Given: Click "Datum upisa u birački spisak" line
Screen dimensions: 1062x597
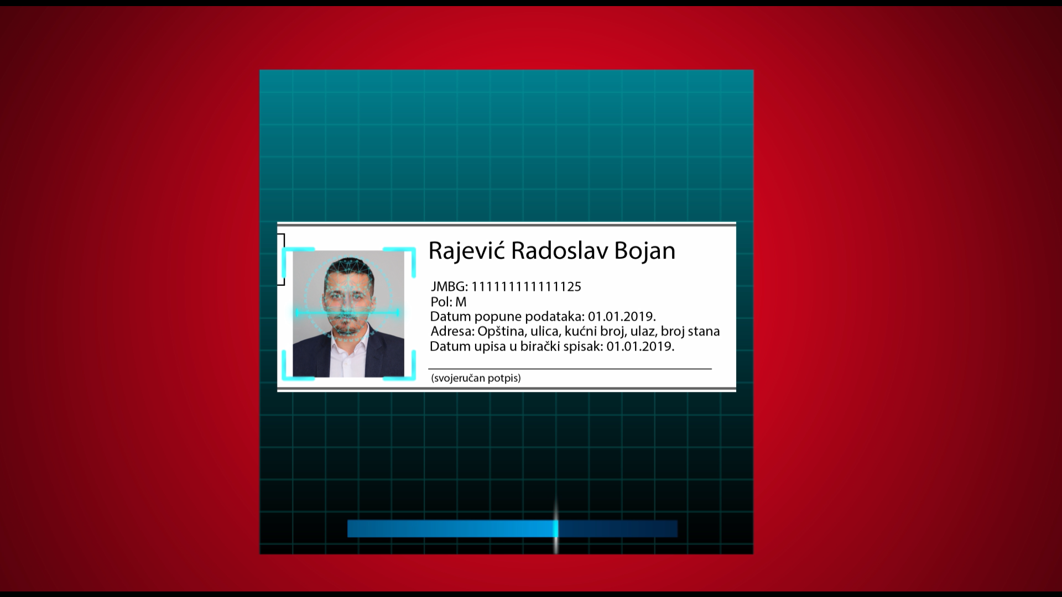Looking at the screenshot, I should pyautogui.click(x=551, y=347).
